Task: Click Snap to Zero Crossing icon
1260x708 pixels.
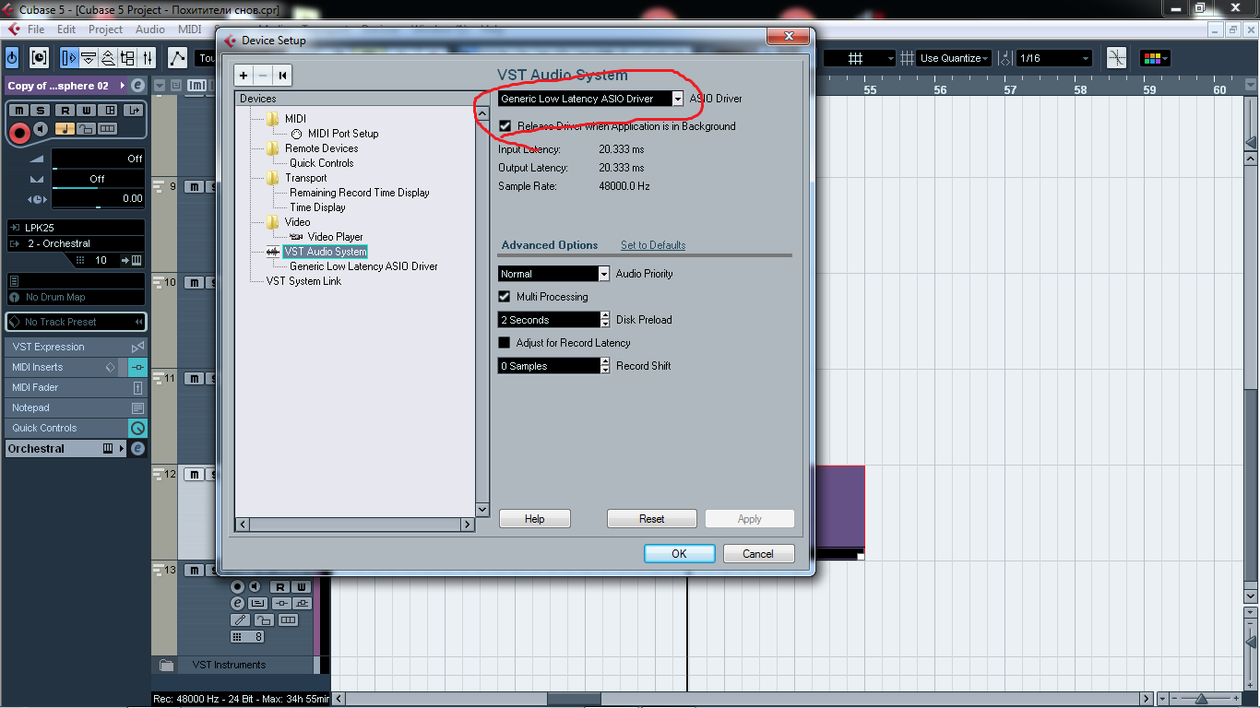Action: 1117,58
